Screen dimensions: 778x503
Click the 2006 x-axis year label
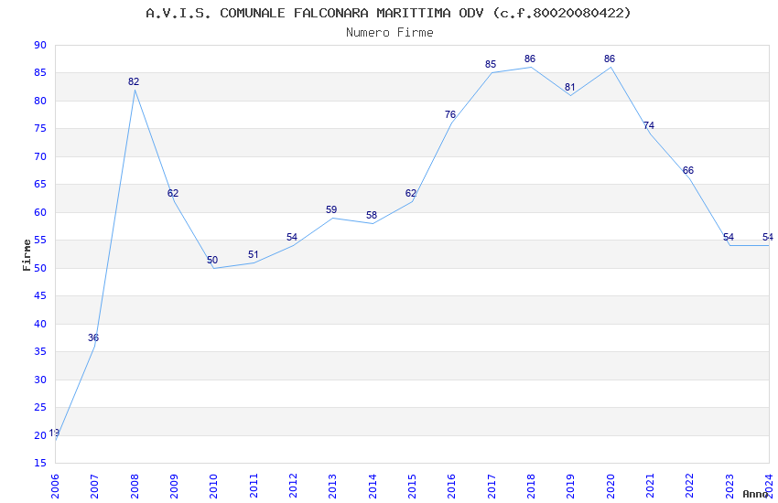55,486
